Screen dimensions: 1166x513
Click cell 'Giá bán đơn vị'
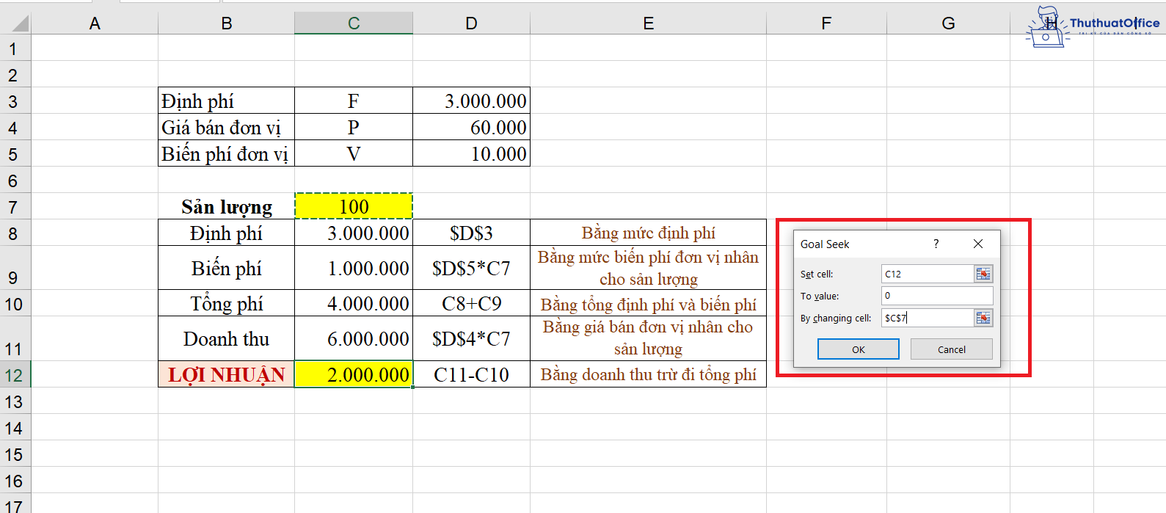coord(227,128)
